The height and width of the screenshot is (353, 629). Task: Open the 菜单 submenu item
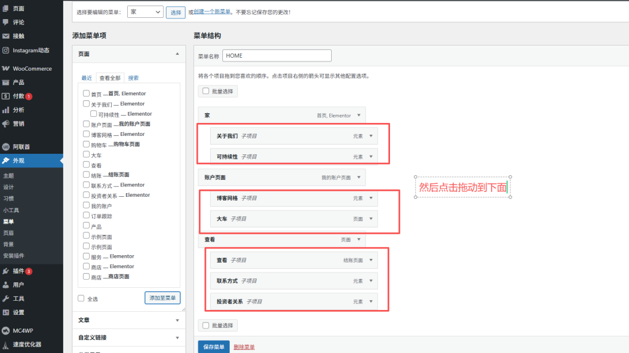click(9, 221)
